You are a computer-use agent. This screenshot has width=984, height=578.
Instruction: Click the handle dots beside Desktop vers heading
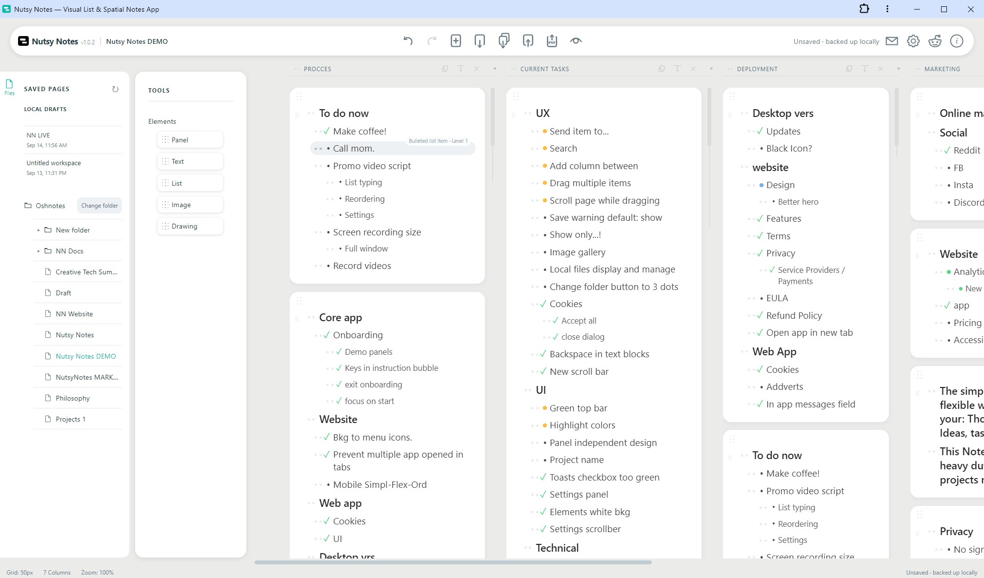click(x=744, y=113)
